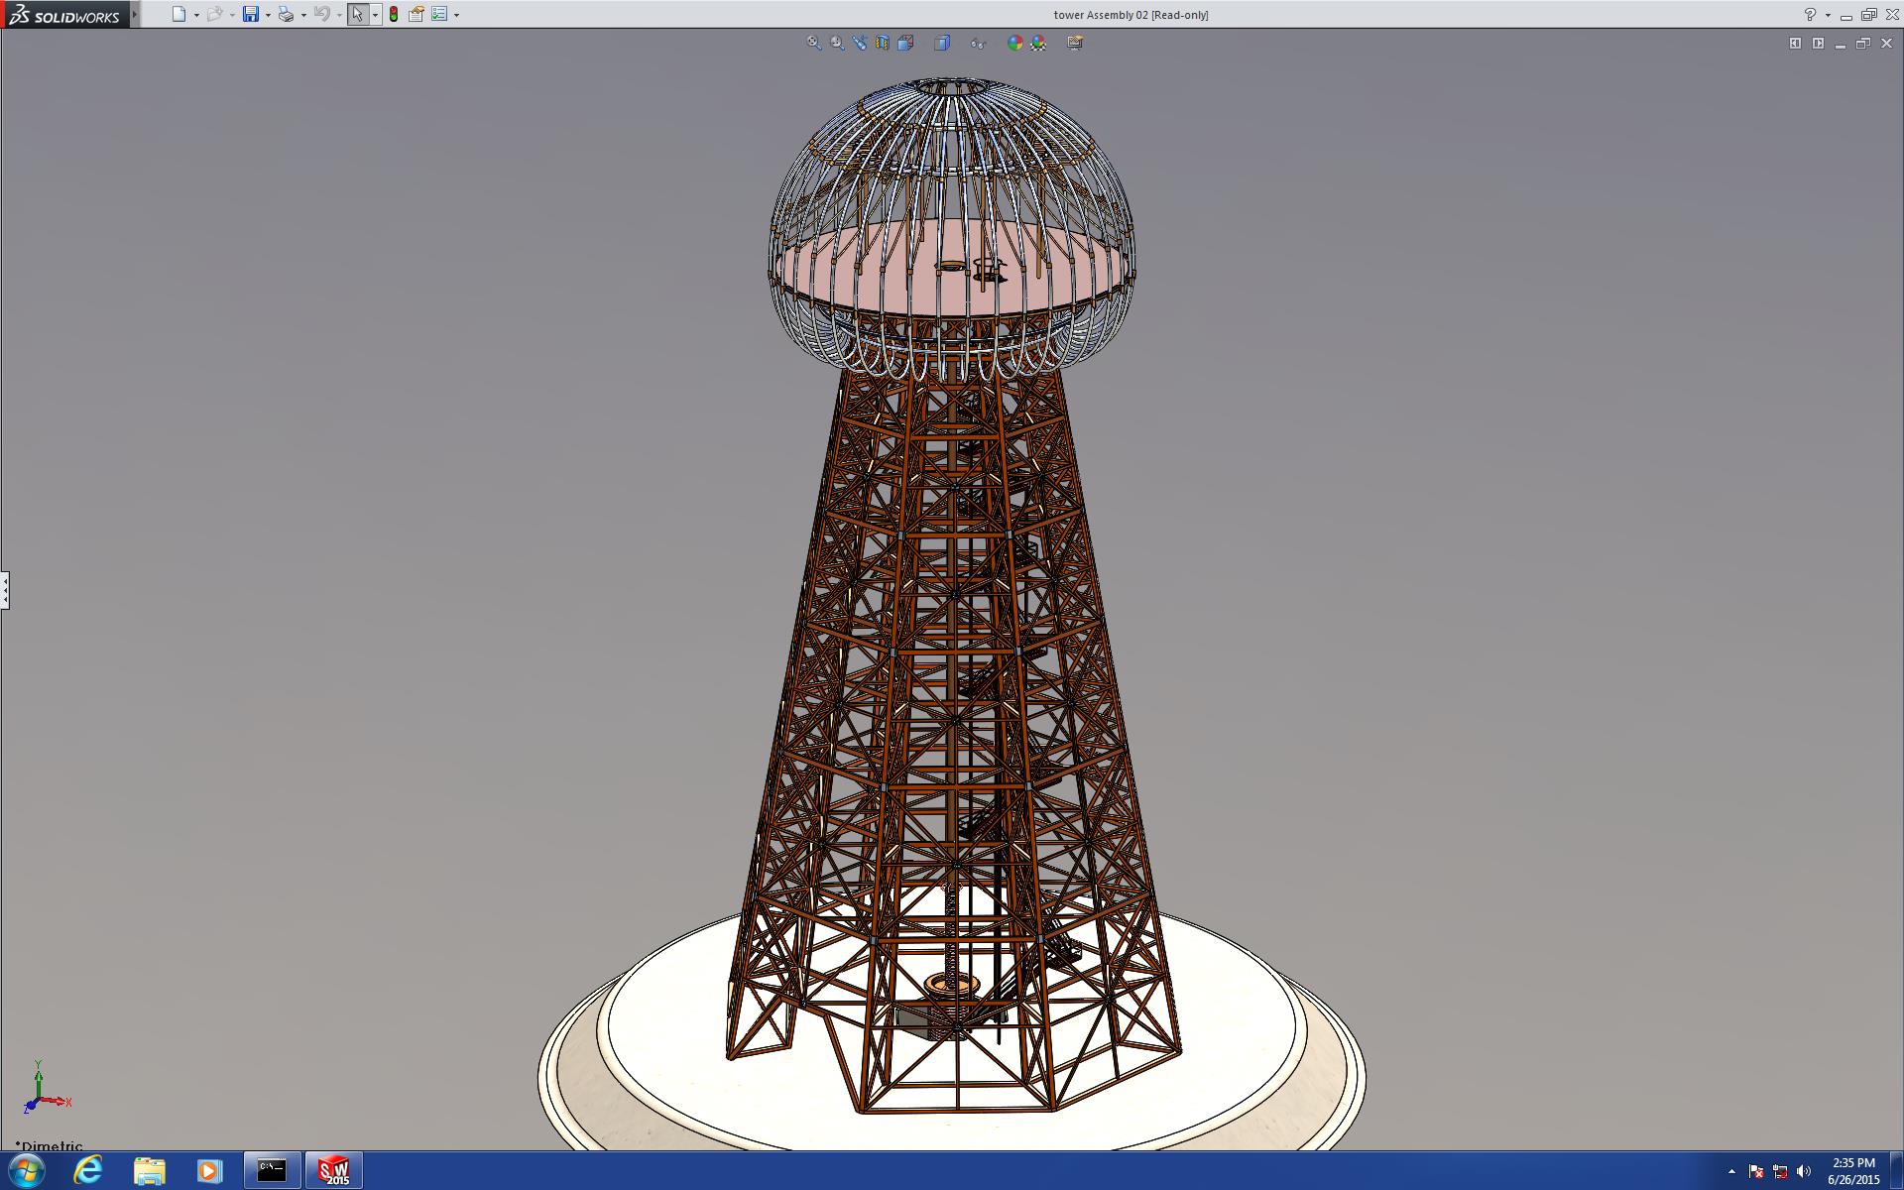This screenshot has width=1904, height=1190.
Task: Open the File Properties icon
Action: click(416, 14)
